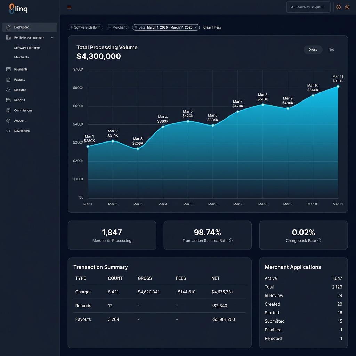Screen dimensions: 356x356
Task: Click the -$144,610 fees value
Action: pyautogui.click(x=186, y=292)
